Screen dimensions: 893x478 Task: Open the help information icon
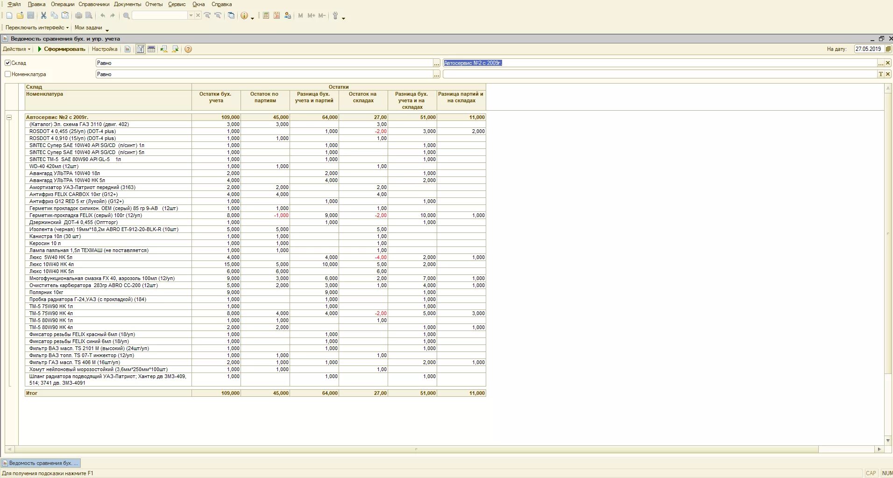[x=244, y=15]
